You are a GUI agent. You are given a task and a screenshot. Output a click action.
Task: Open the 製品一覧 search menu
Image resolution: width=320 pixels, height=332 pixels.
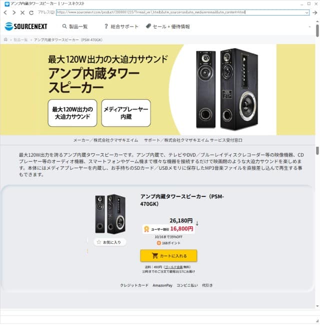[75, 27]
